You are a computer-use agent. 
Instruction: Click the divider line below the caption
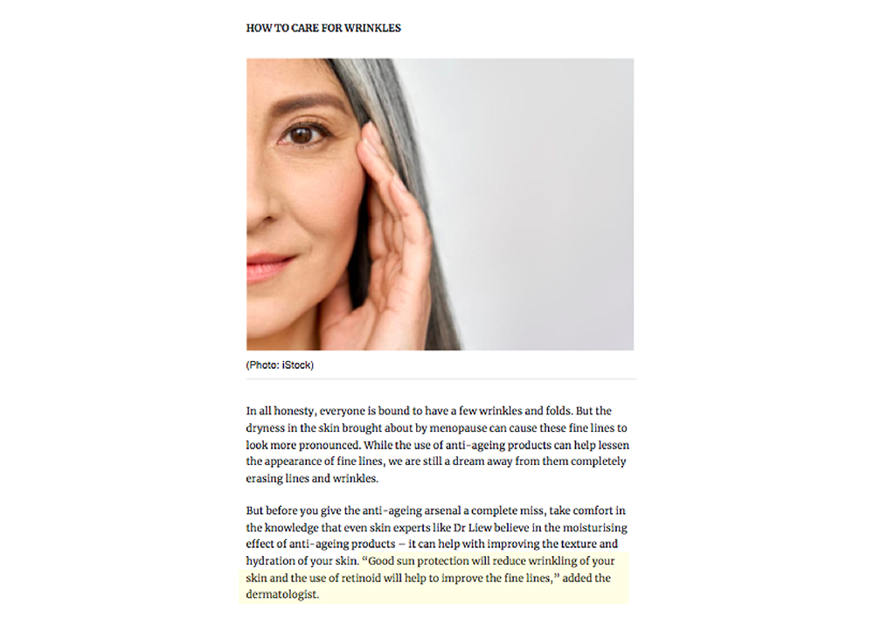[440, 379]
